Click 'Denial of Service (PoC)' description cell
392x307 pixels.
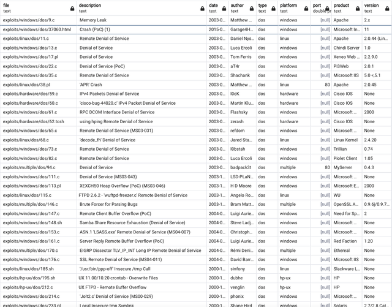(x=141, y=66)
